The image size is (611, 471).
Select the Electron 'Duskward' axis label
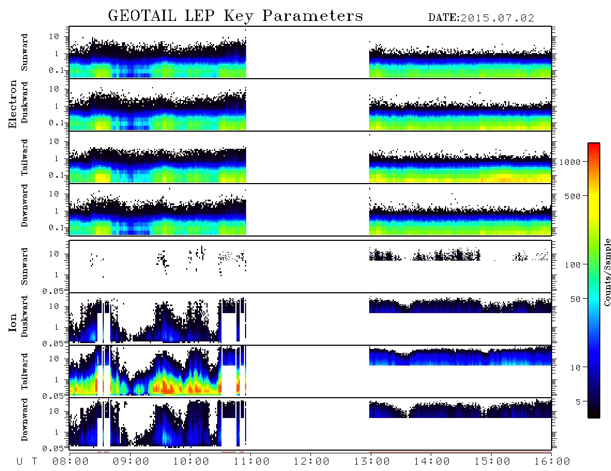tap(25, 103)
